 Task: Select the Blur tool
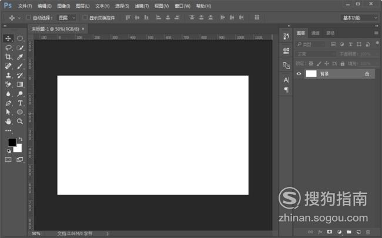coord(8,94)
